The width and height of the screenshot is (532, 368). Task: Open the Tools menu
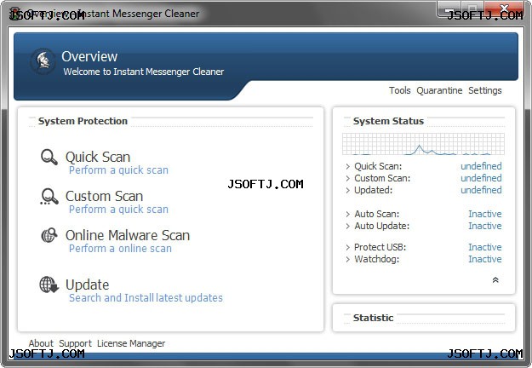click(400, 90)
